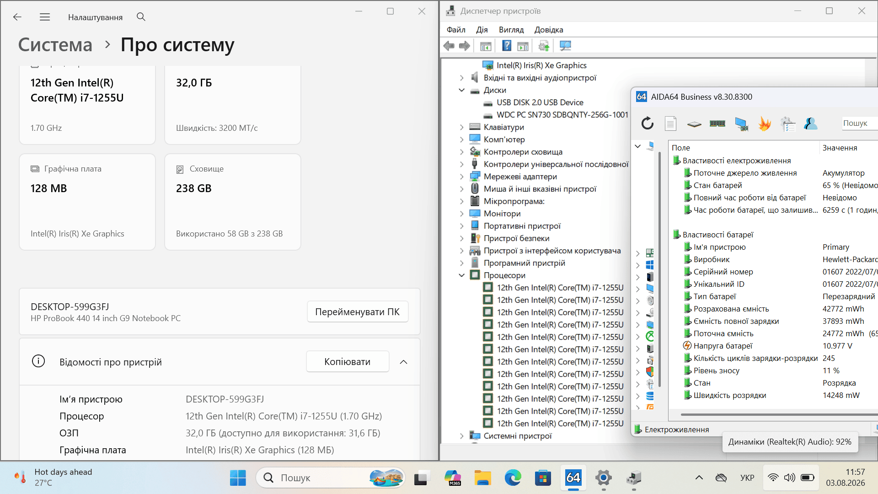Click the back arrow in Settings
Image resolution: width=878 pixels, height=494 pixels.
(17, 17)
